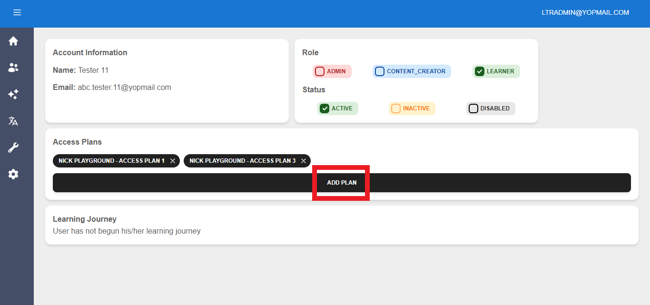Click the name value Tester 11
The height and width of the screenshot is (305, 650).
(93, 70)
